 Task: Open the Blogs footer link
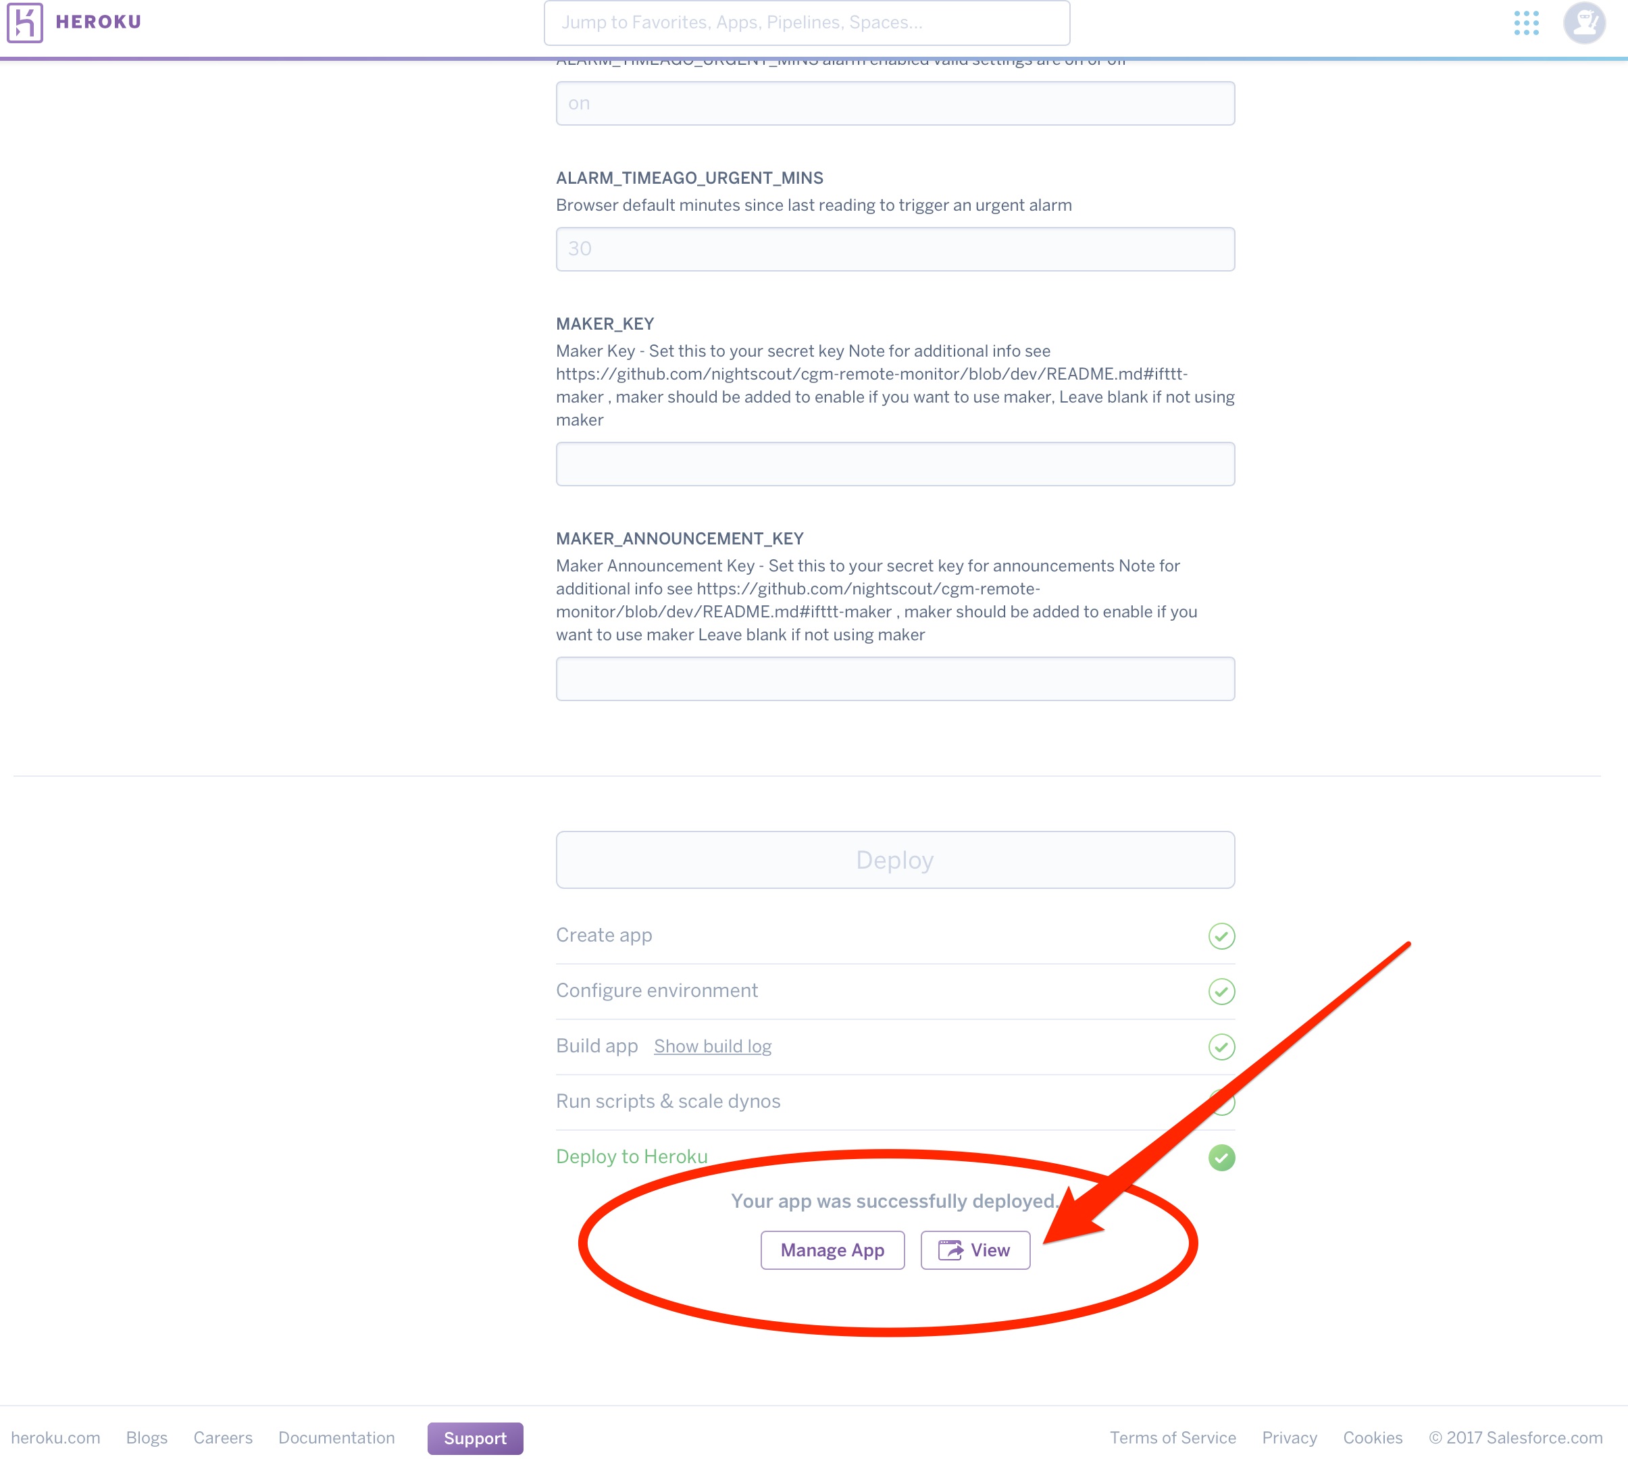point(147,1437)
